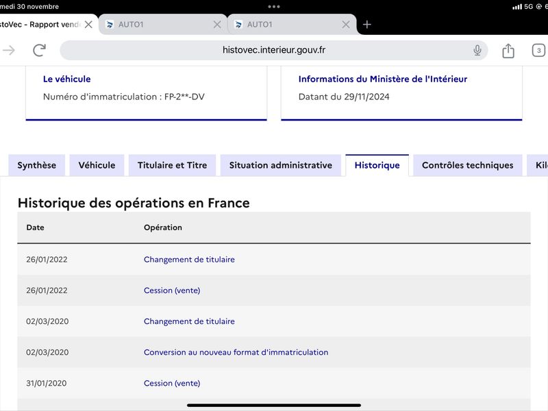
Task: Click Changement de titulaire dated 26/01/2022
Action: pyautogui.click(x=189, y=260)
